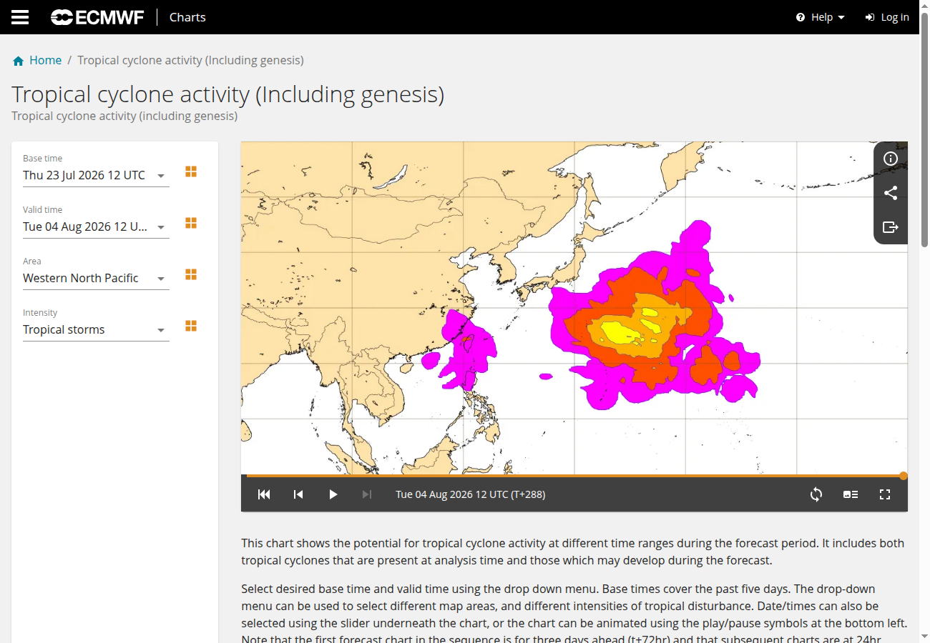
Task: Toggle the chart legend display icon
Action: (851, 494)
